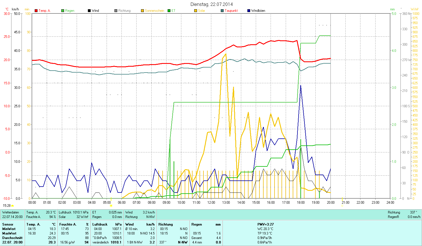Click the PMV+3:27 label
The image size is (422, 246).
coord(266,224)
